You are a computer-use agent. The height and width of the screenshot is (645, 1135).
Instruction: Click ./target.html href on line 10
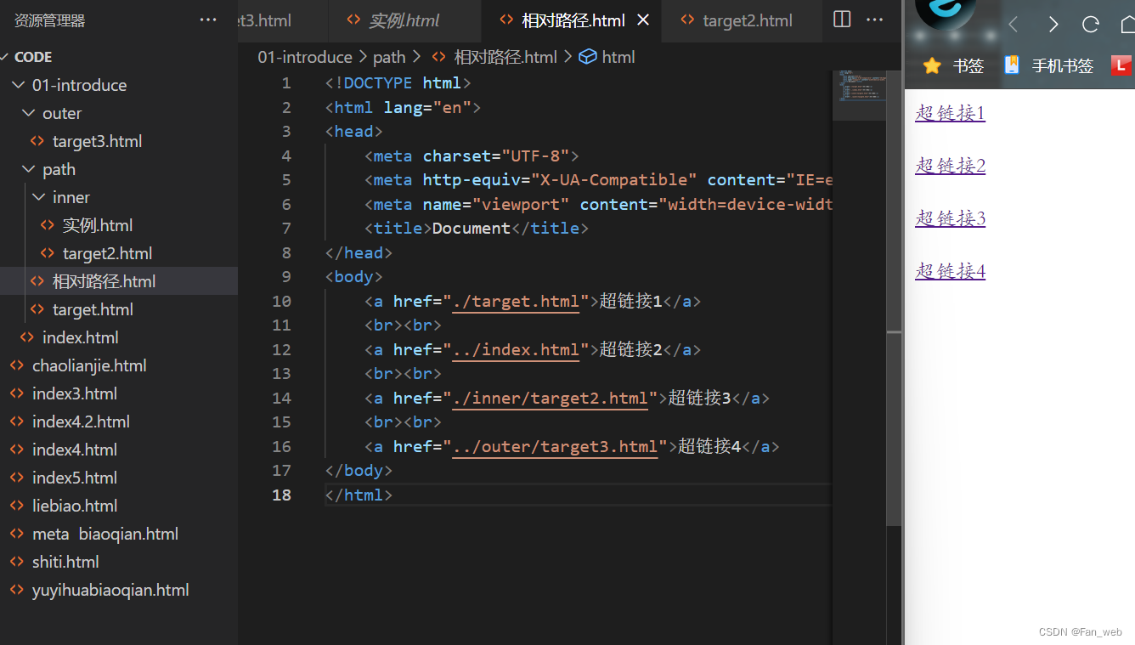[x=516, y=301]
